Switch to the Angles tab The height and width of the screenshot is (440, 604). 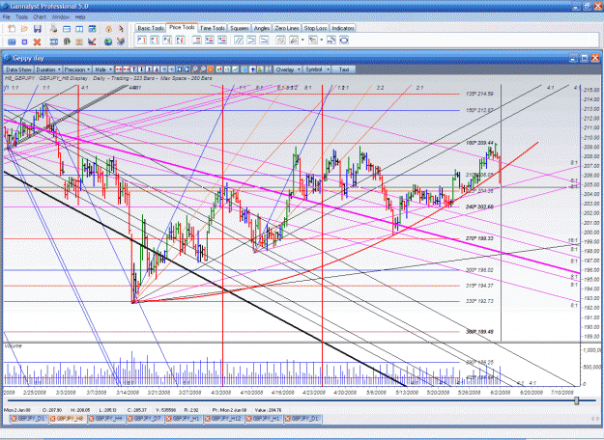pyautogui.click(x=262, y=28)
